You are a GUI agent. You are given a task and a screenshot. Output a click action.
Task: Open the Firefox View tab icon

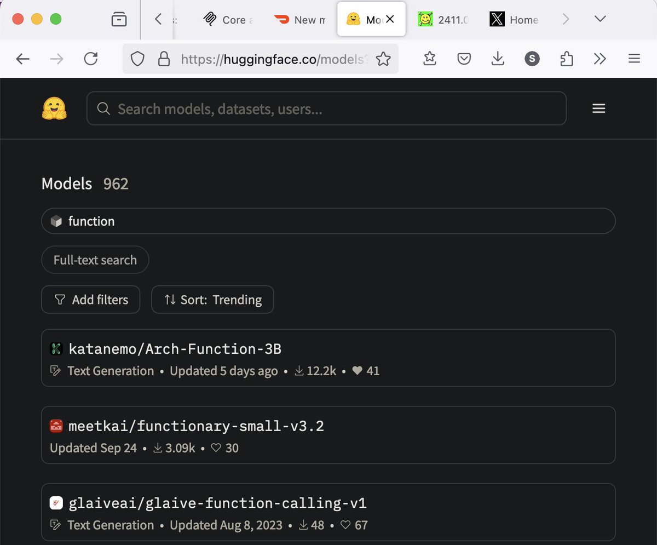click(119, 20)
